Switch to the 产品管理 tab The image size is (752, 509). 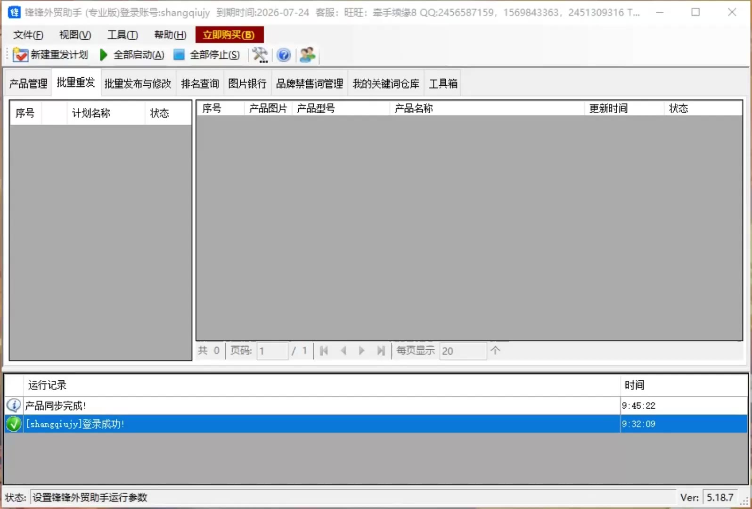[28, 83]
